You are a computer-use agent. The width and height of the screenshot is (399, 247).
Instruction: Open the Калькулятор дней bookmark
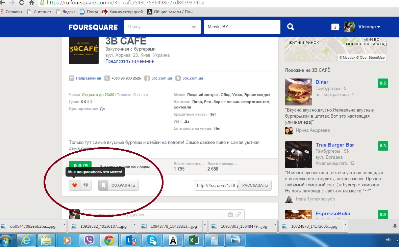(122, 12)
